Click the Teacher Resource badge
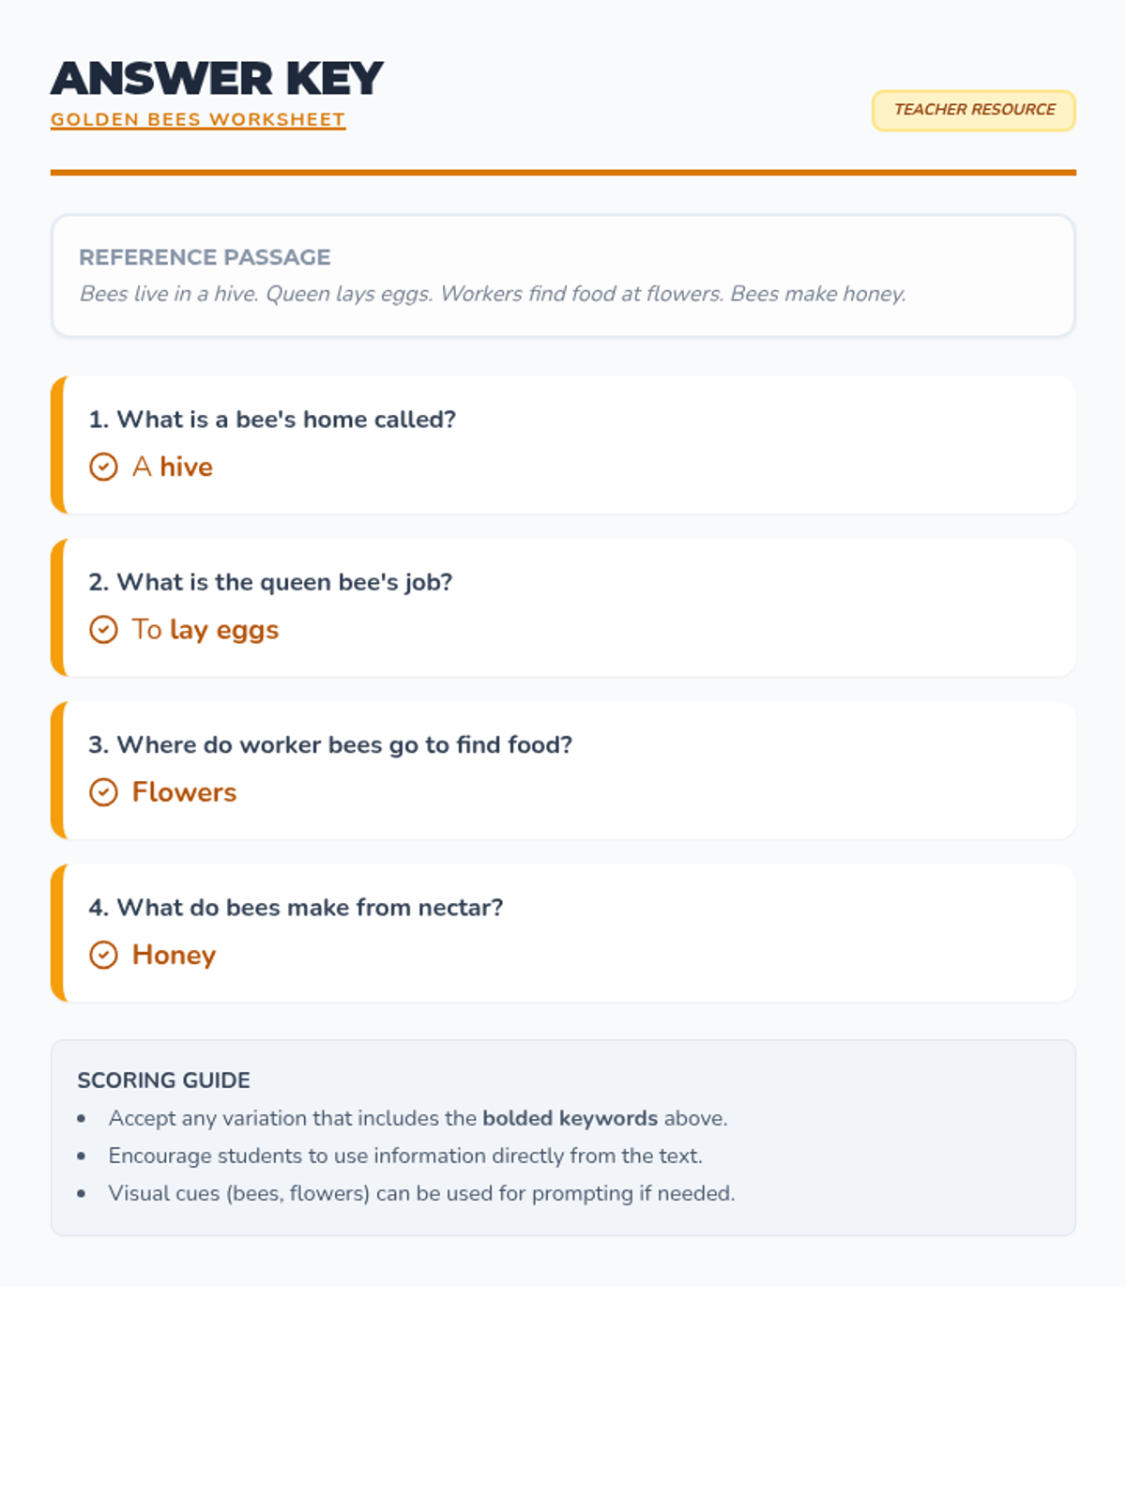1126x1502 pixels. coord(973,110)
